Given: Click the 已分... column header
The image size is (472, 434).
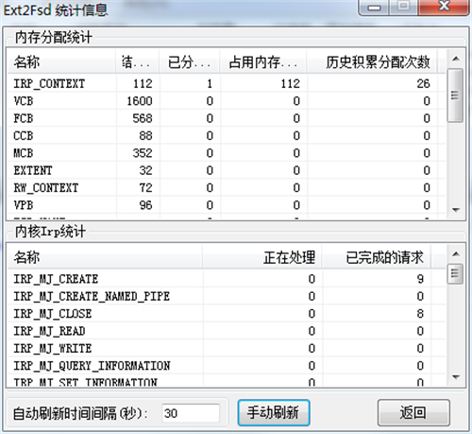Looking at the screenshot, I should [190, 61].
